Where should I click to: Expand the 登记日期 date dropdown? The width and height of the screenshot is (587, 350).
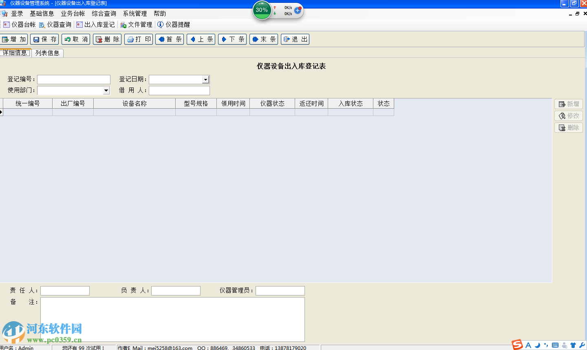pos(205,80)
